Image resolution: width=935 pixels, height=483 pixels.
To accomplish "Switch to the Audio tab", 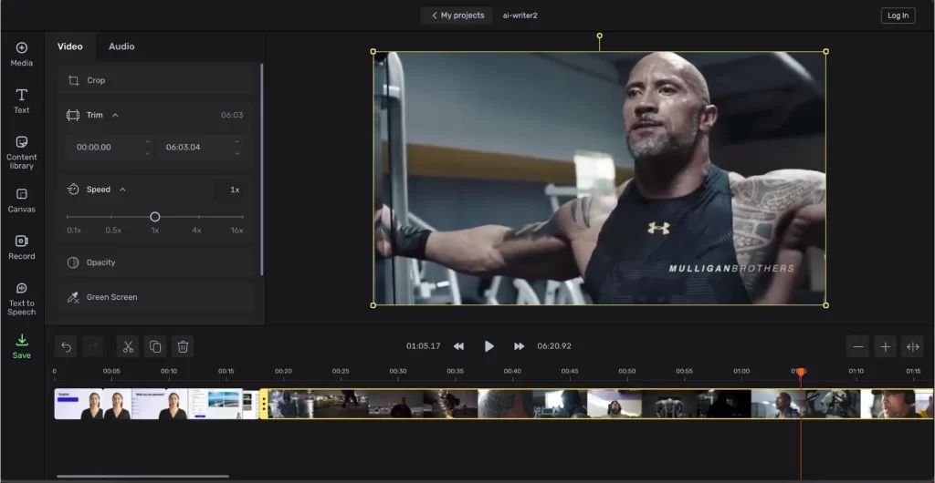I will coord(121,46).
